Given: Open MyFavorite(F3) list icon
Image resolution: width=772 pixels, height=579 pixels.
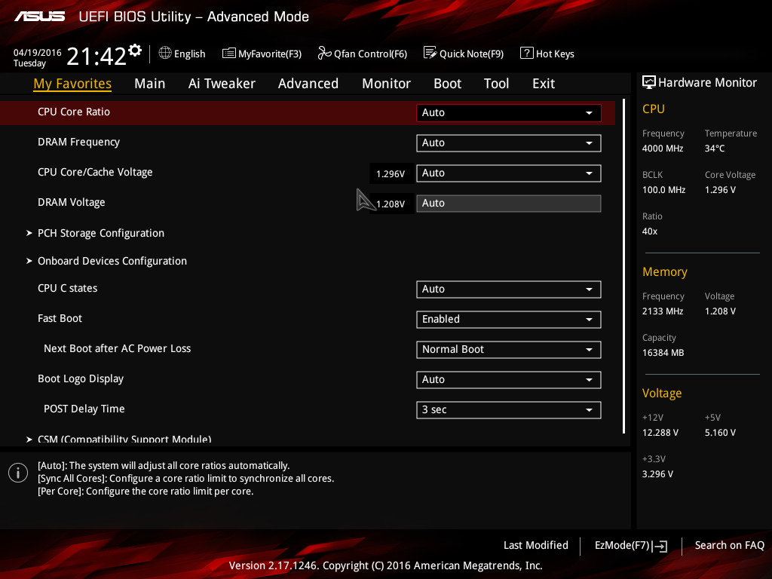Looking at the screenshot, I should (x=229, y=54).
